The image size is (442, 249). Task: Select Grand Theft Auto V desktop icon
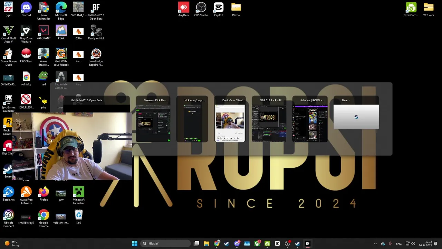tap(9, 34)
